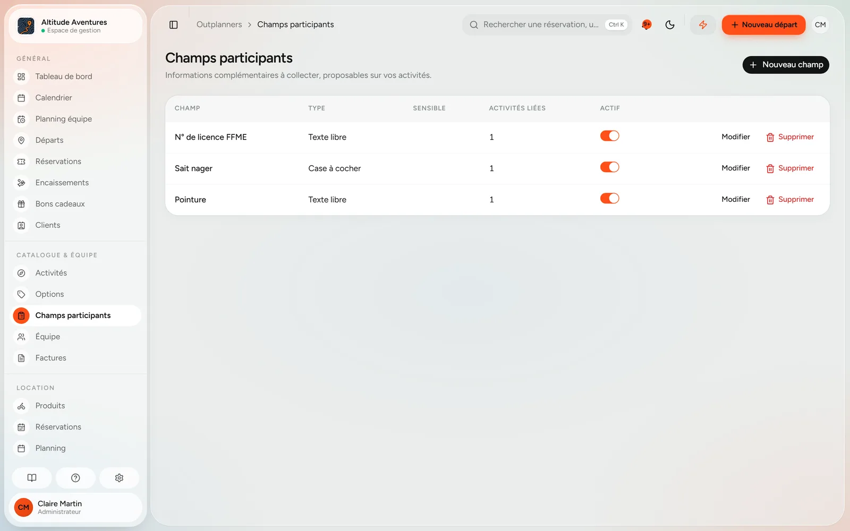This screenshot has height=531, width=850.
Task: Open Planning équipe
Action: pyautogui.click(x=76, y=119)
